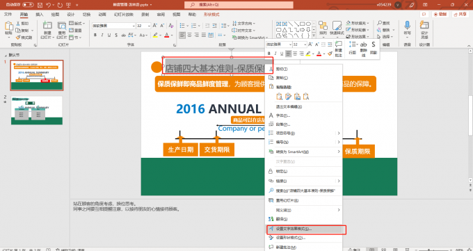The image size is (473, 251).
Task: Choose Keep Text Only paste option icon
Action: [306, 96]
